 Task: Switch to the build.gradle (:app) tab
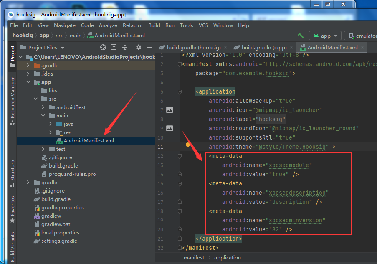pyautogui.click(x=264, y=48)
